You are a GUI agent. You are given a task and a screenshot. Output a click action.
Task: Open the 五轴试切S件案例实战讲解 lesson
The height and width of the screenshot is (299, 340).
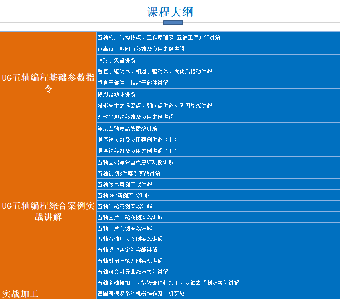pos(129,173)
